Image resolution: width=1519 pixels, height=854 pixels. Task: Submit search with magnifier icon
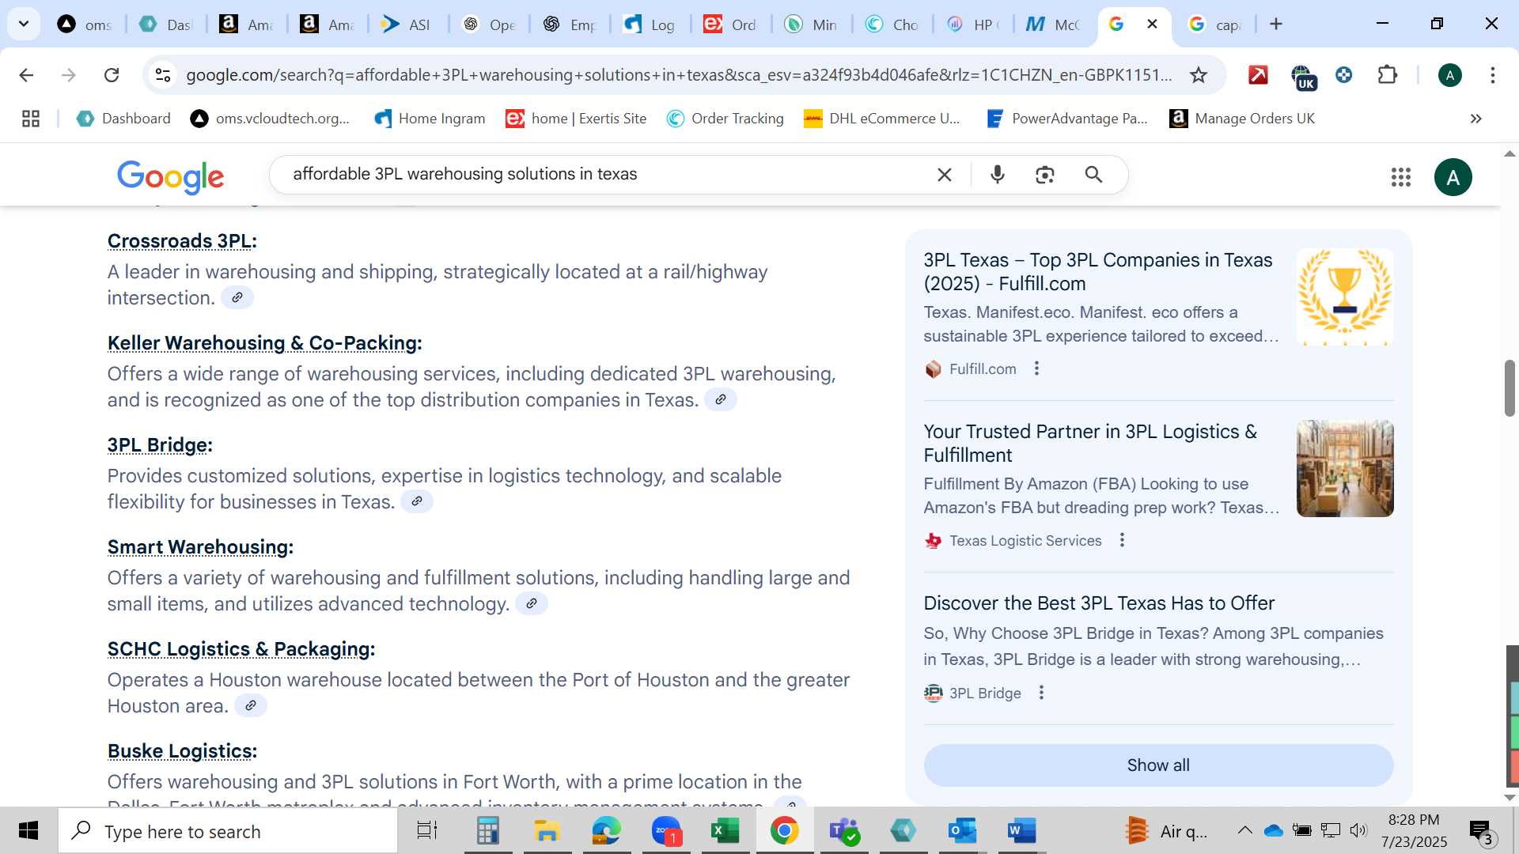[1093, 175]
